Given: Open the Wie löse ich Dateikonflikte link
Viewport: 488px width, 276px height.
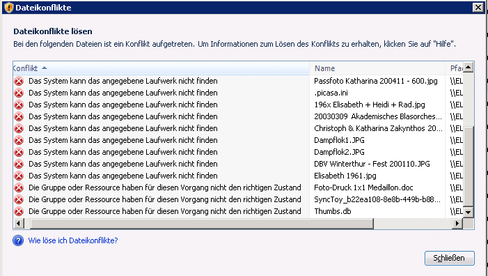Looking at the screenshot, I should [x=73, y=240].
